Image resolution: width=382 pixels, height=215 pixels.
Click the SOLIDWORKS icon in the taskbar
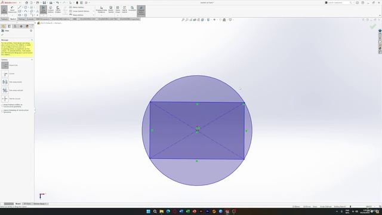[x=227, y=211]
